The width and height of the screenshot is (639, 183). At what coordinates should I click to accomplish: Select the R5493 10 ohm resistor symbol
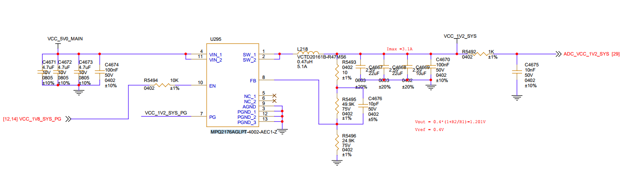click(x=336, y=70)
